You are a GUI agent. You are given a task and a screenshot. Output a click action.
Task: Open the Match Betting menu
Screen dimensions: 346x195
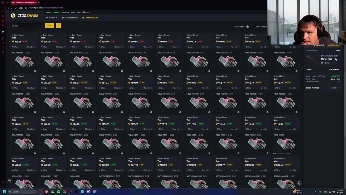point(70,18)
